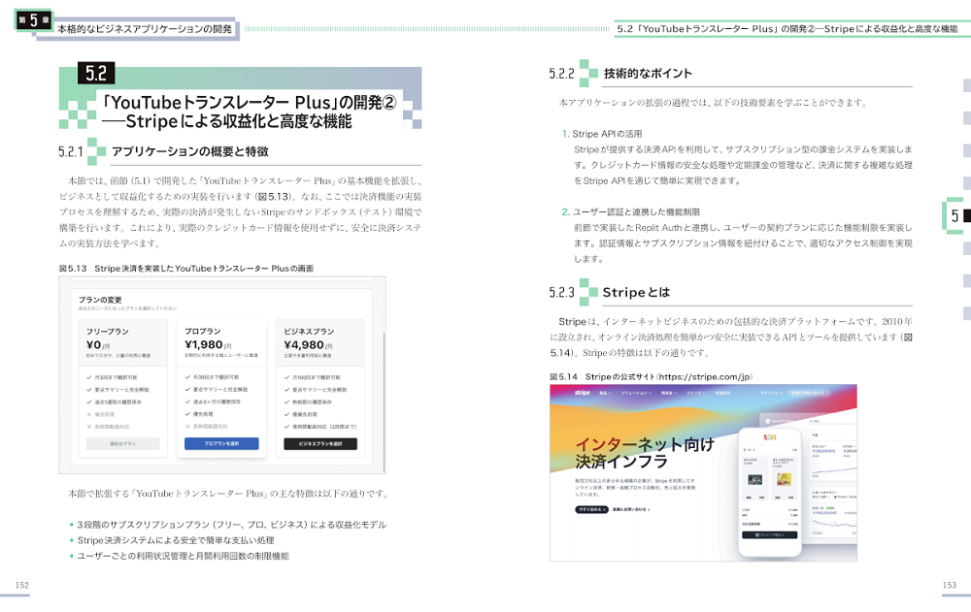This screenshot has height=612, width=971.
Task: Click the フリープラン card title
Action: [107, 331]
